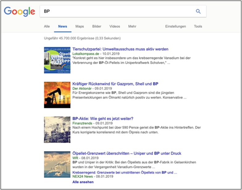Click the snippet about BP-Fabrik in Gelsenkirchen

coord(134,165)
